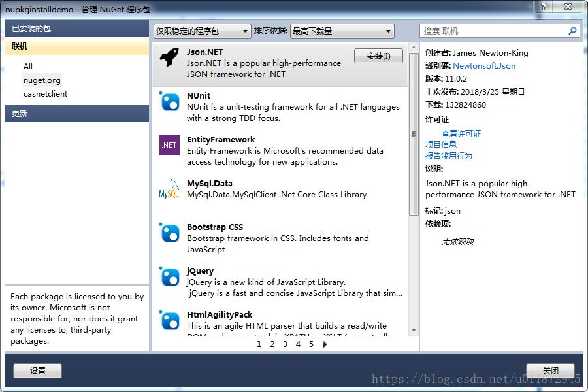Select the MySql.Data package title
588x392 pixels.
pyautogui.click(x=210, y=184)
